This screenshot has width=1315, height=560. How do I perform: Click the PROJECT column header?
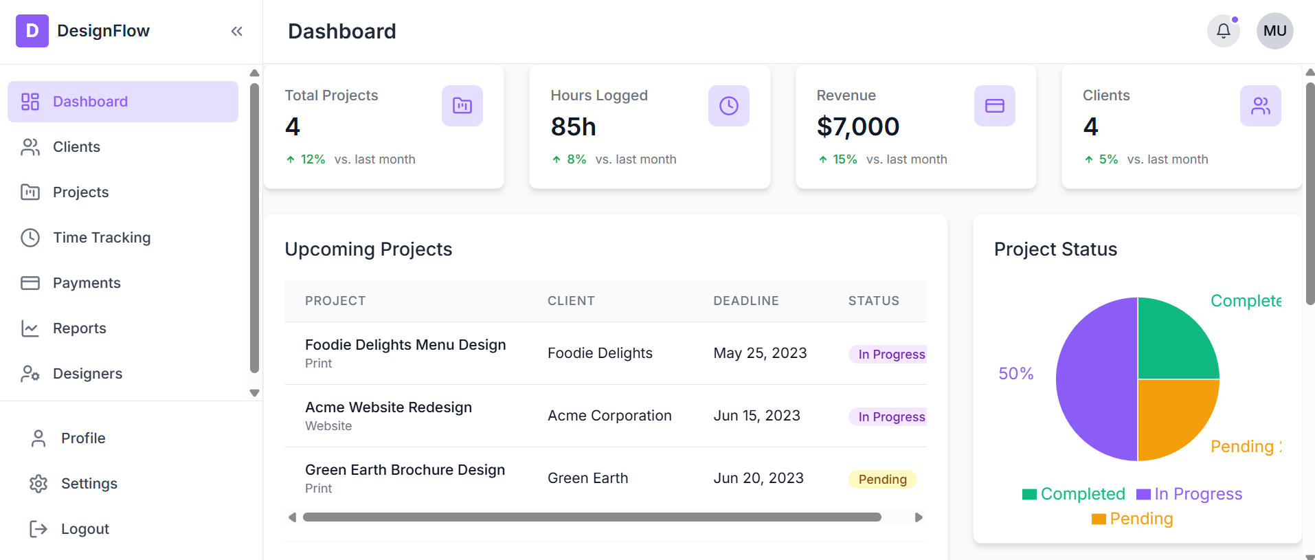click(335, 301)
